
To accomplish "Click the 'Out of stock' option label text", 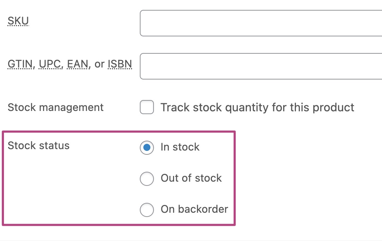I will click(x=191, y=178).
